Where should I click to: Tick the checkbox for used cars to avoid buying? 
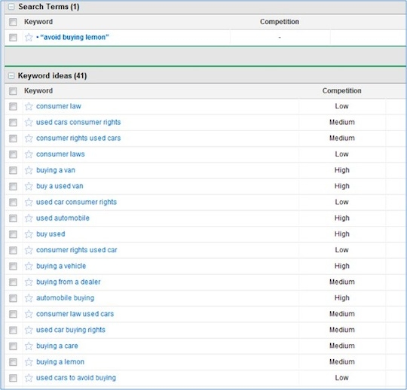(13, 379)
